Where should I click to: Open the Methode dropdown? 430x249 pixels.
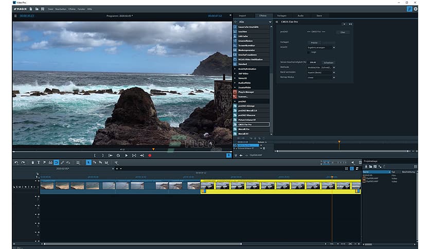pos(321,67)
